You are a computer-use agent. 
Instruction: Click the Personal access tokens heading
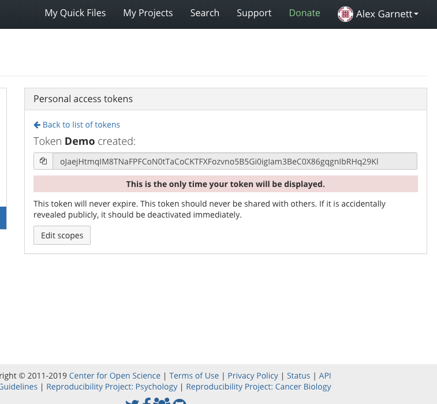tap(83, 99)
